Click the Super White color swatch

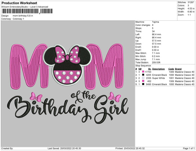(x=143, y=78)
